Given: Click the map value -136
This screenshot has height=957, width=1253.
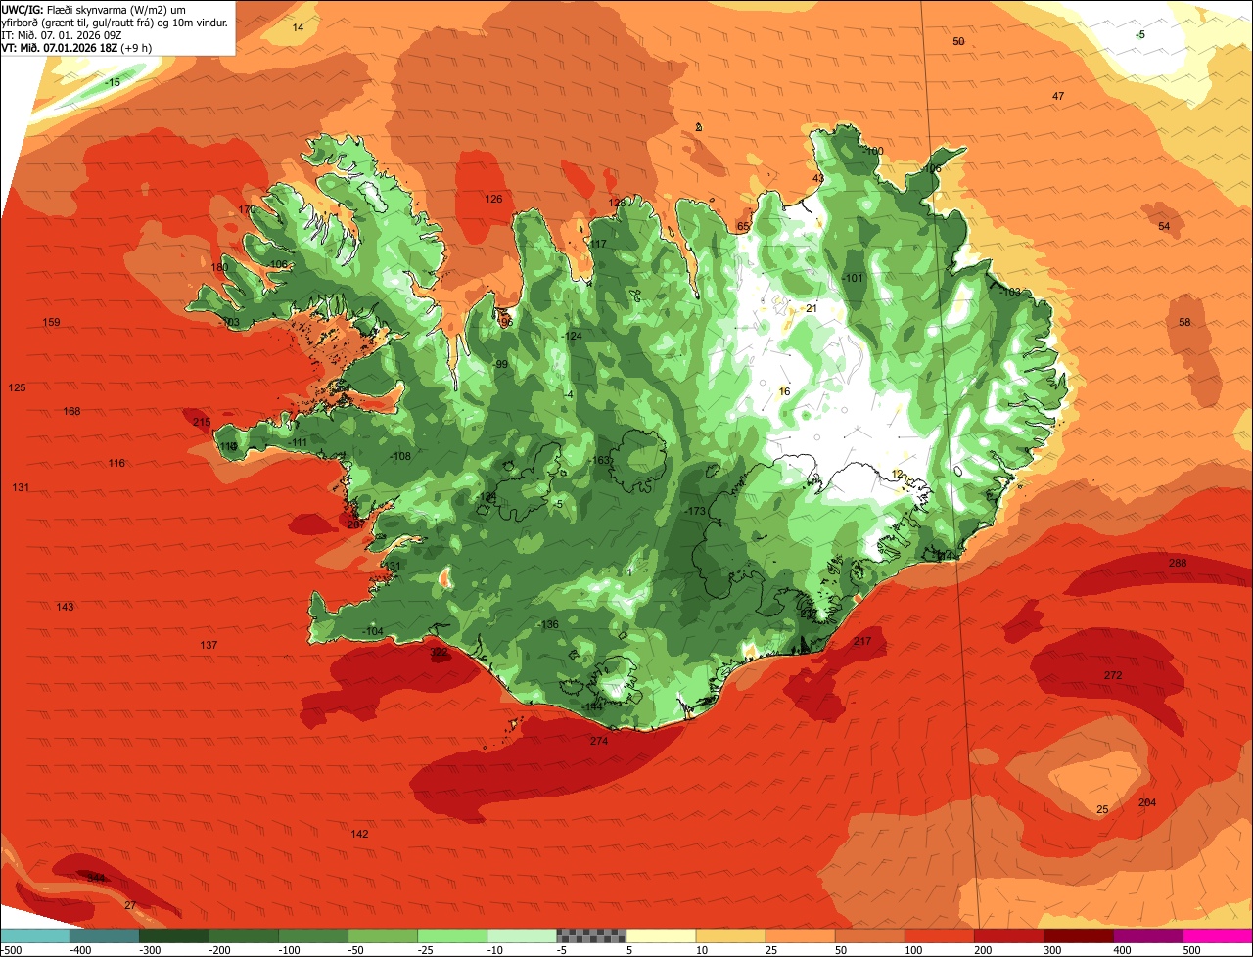Looking at the screenshot, I should click(548, 625).
